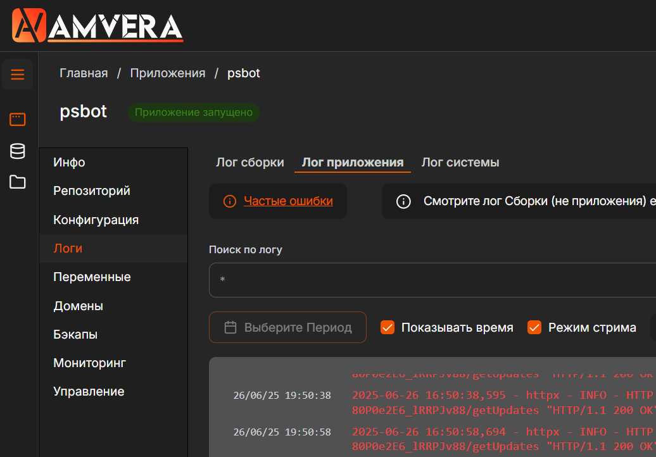
Task: Open the Выберите Период date picker
Action: [x=288, y=327]
